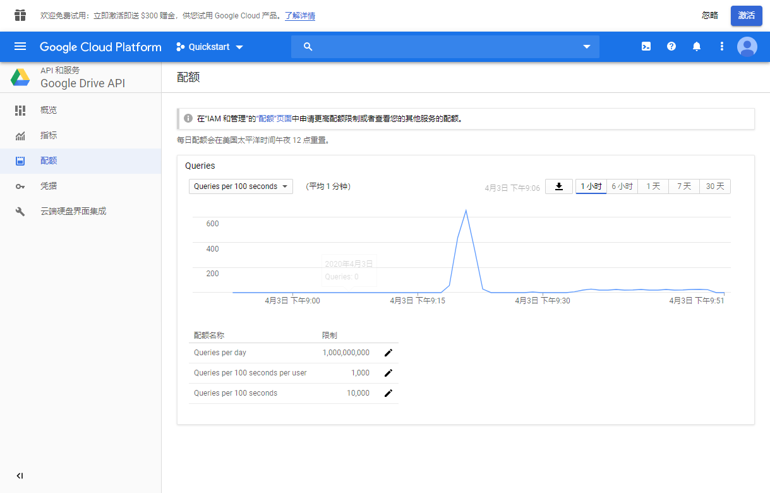Click inside the top search field
Viewport: 770px width, 493px height.
[445, 47]
